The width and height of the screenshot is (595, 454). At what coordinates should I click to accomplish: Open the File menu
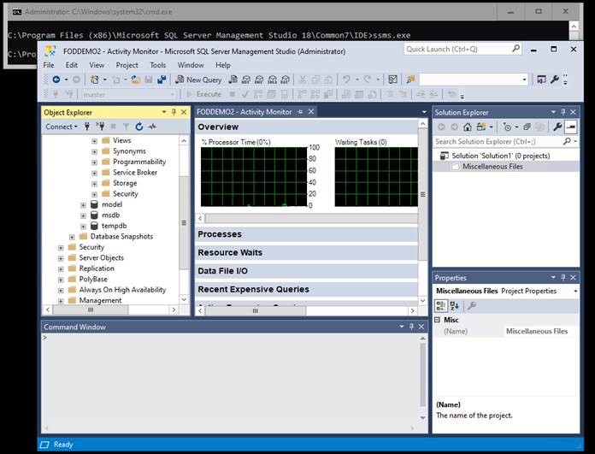(x=49, y=65)
